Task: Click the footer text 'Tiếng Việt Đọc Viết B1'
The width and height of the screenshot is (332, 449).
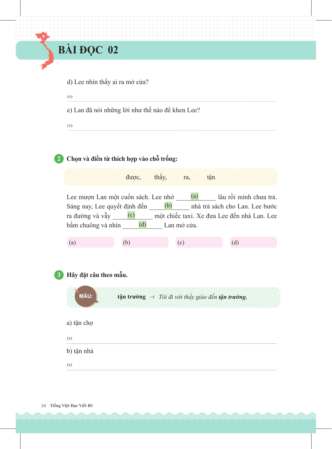Action: (71, 406)
